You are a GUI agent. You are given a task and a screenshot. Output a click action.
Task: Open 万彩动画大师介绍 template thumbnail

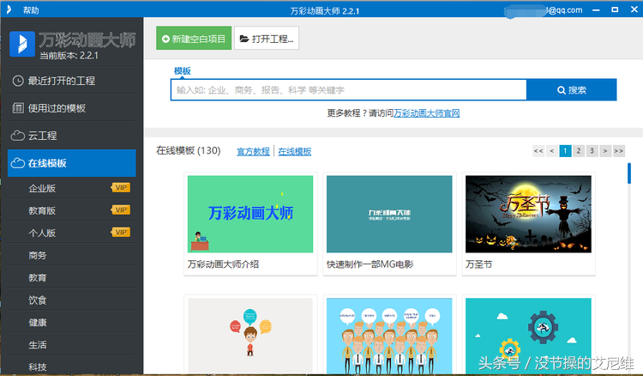tap(250, 214)
